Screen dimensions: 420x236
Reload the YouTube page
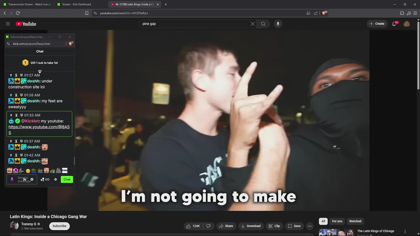tap(18, 13)
